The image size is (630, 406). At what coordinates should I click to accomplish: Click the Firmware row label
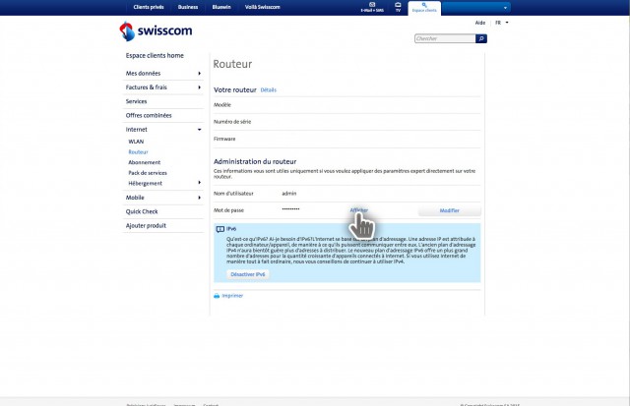coord(224,139)
